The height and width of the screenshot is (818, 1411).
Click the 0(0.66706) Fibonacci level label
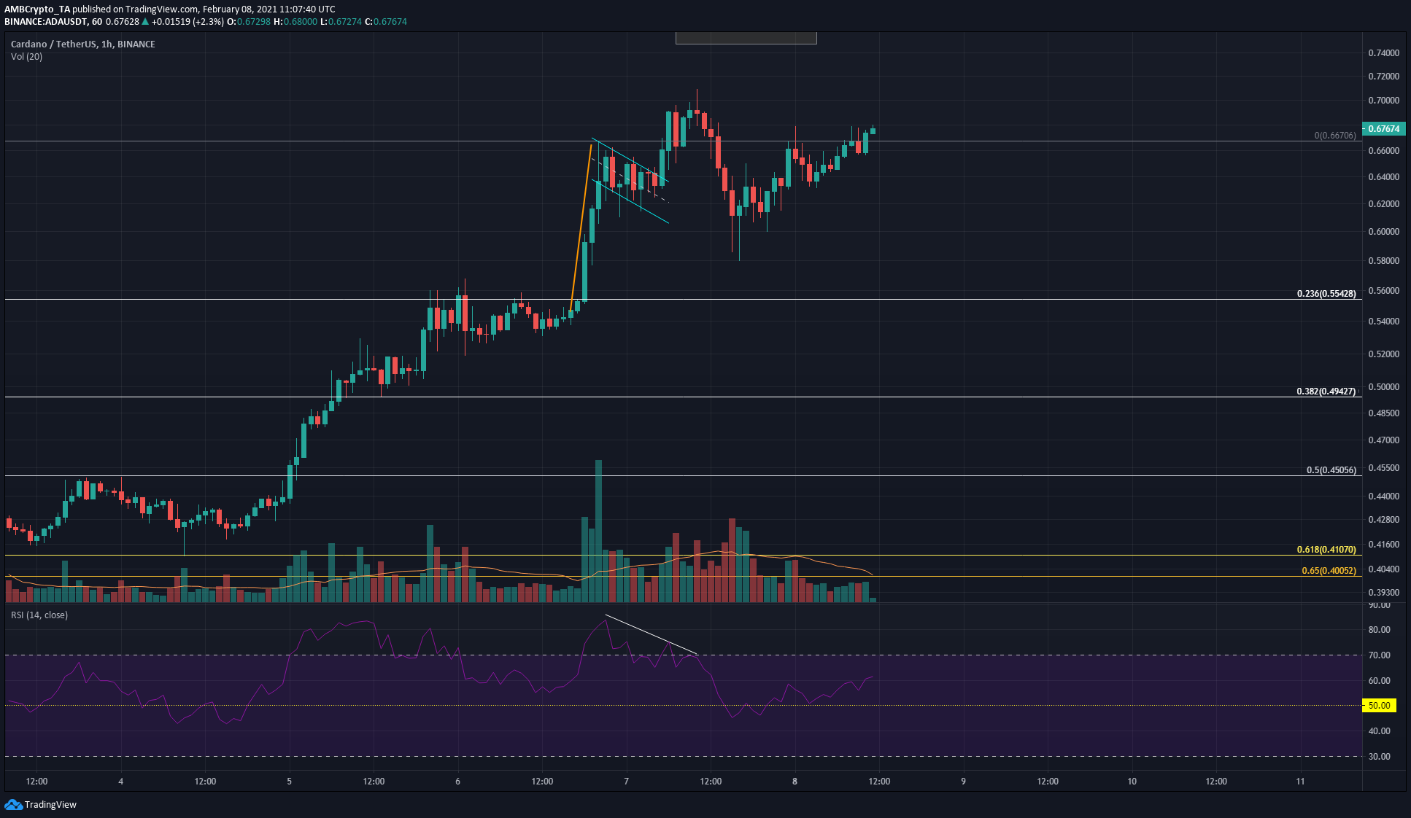[x=1335, y=135]
